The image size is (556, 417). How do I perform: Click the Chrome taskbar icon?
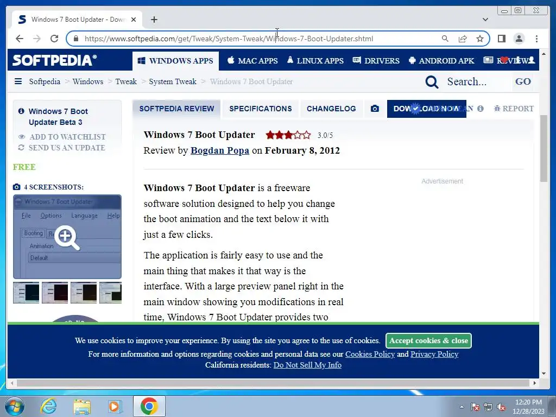tap(149, 406)
